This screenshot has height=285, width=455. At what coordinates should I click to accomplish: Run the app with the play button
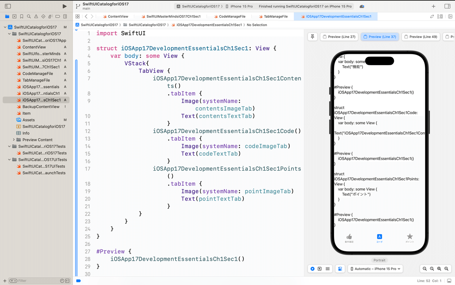click(64, 6)
